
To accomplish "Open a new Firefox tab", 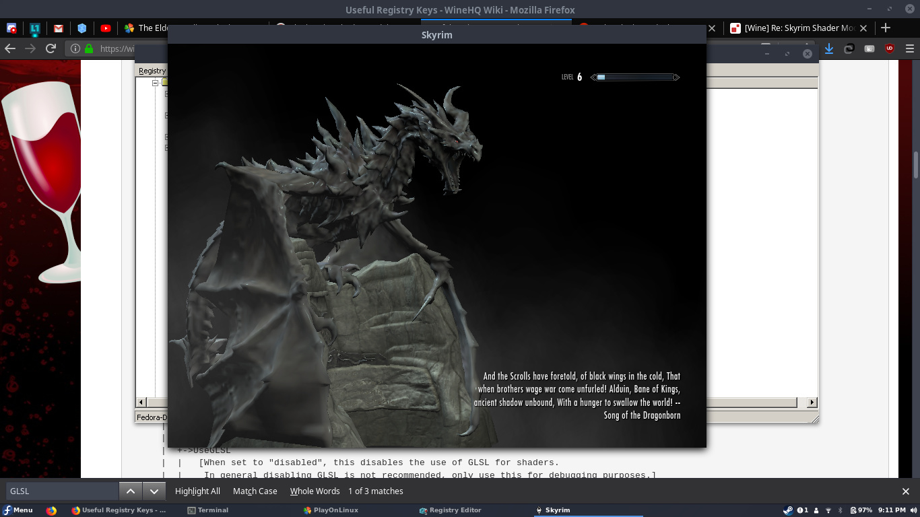I will tap(886, 28).
